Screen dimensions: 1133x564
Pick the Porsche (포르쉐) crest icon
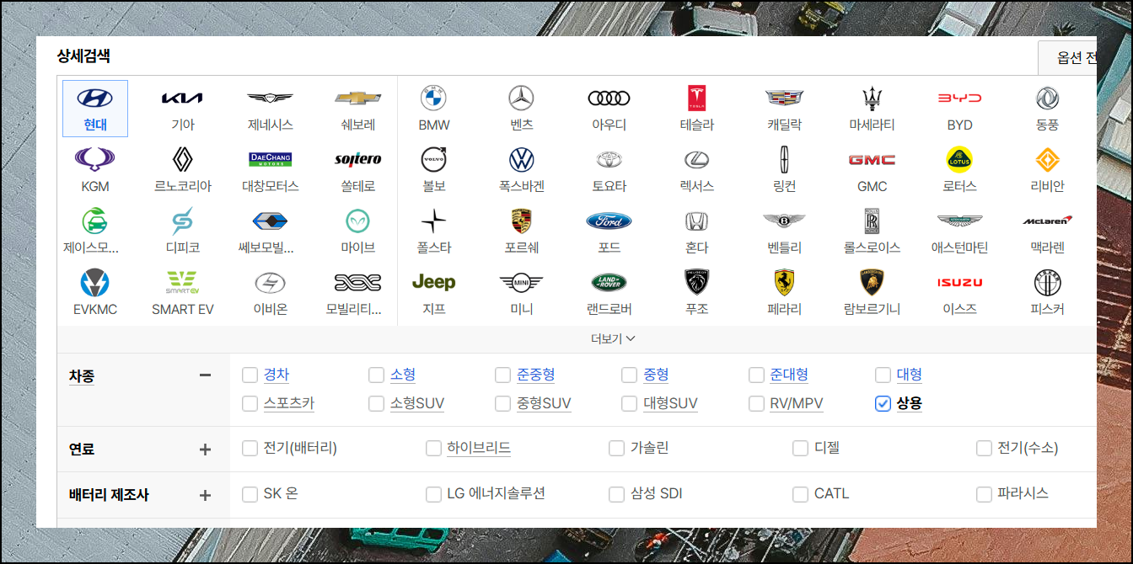click(522, 221)
